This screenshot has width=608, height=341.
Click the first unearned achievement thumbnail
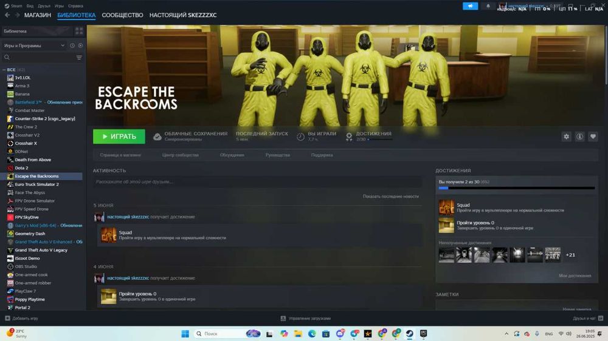[x=446, y=255]
